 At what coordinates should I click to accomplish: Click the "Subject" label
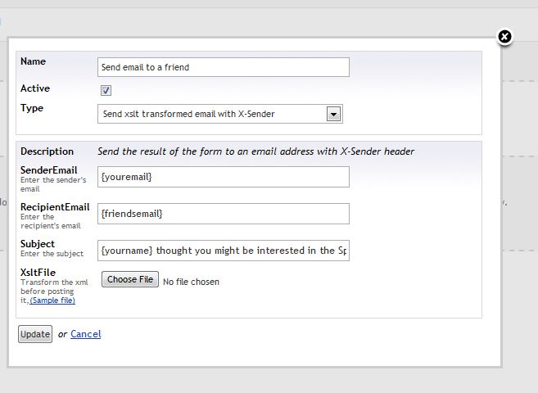click(x=38, y=244)
